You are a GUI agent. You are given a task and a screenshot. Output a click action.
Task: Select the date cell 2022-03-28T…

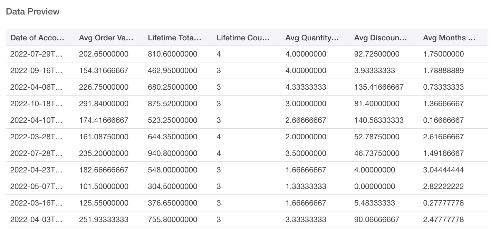(x=37, y=137)
